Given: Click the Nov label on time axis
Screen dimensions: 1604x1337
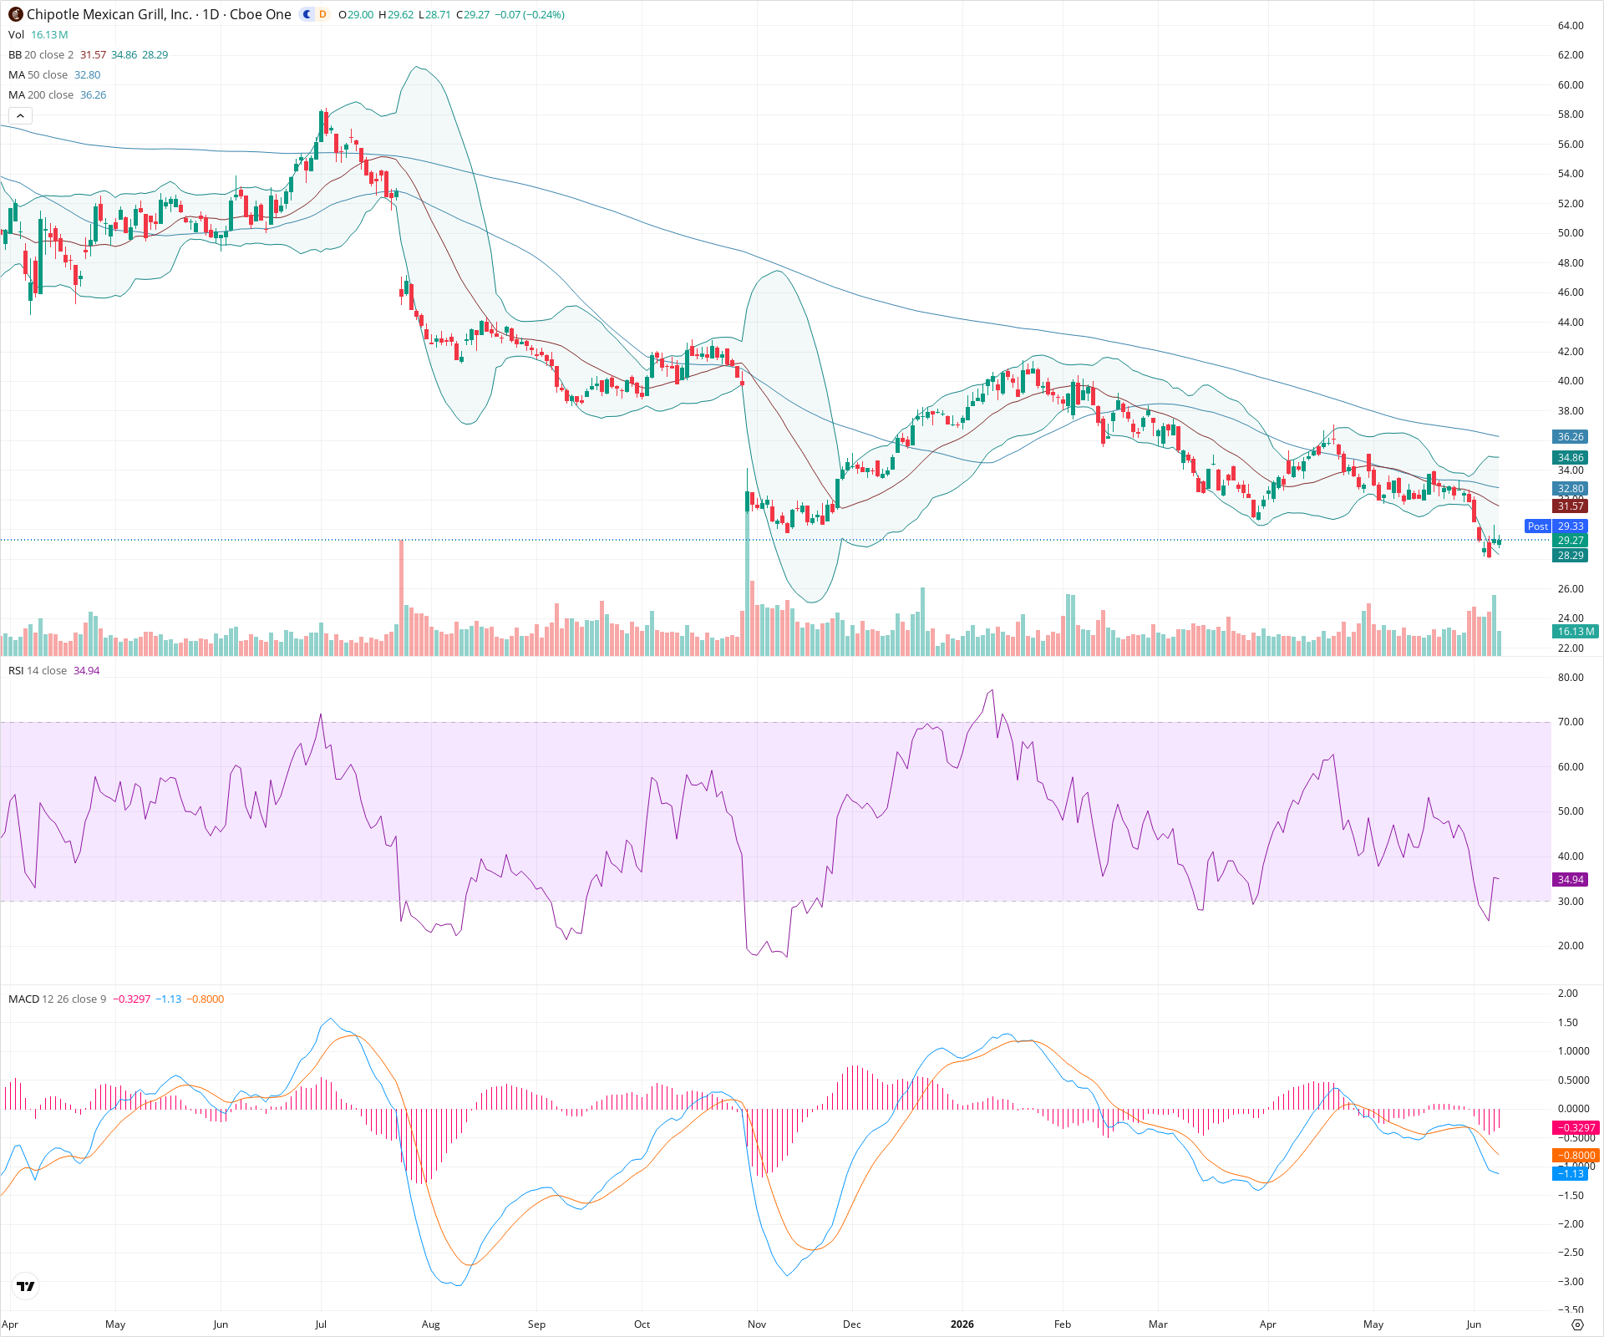Looking at the screenshot, I should click(x=757, y=1324).
